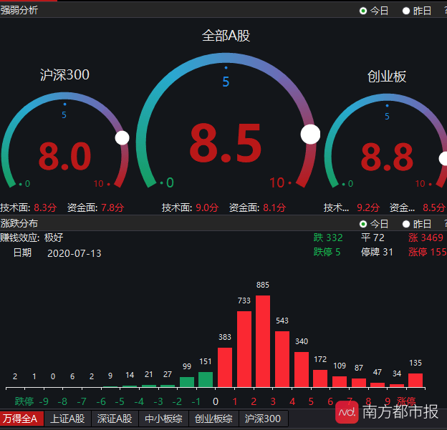Switch to the 沪深300 bottom tab
This screenshot has width=447, height=430.
click(x=263, y=419)
